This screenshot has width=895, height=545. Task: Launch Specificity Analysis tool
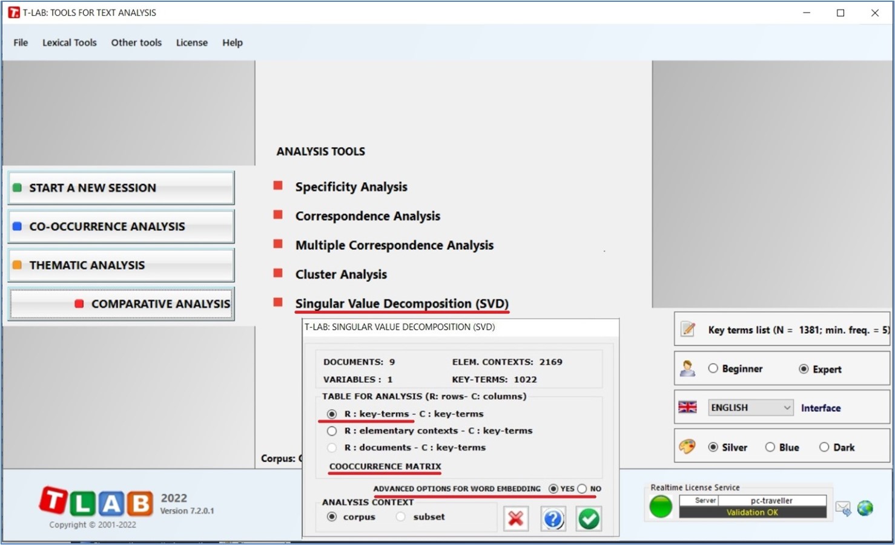point(351,187)
